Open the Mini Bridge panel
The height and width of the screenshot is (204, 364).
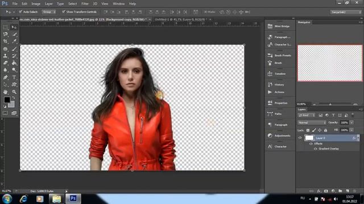[279, 26]
